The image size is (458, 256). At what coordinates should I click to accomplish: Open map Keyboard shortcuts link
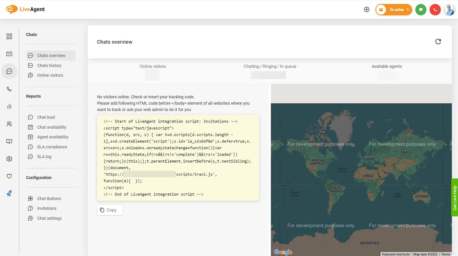(x=396, y=254)
